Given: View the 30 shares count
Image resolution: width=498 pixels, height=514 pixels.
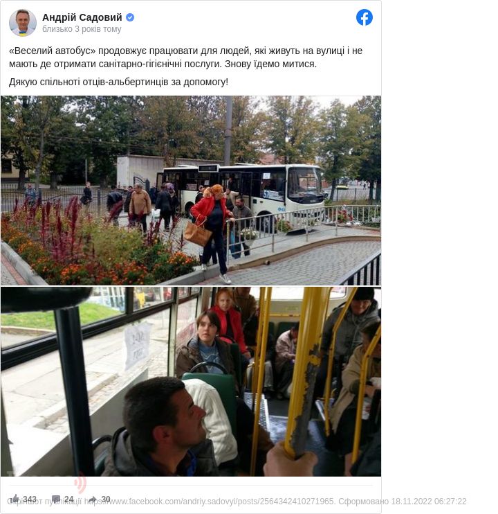Looking at the screenshot, I should [105, 499].
